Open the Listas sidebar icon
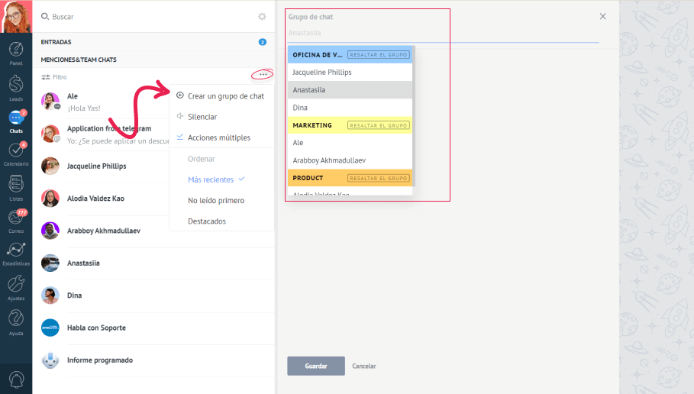The height and width of the screenshot is (394, 694). click(x=15, y=185)
